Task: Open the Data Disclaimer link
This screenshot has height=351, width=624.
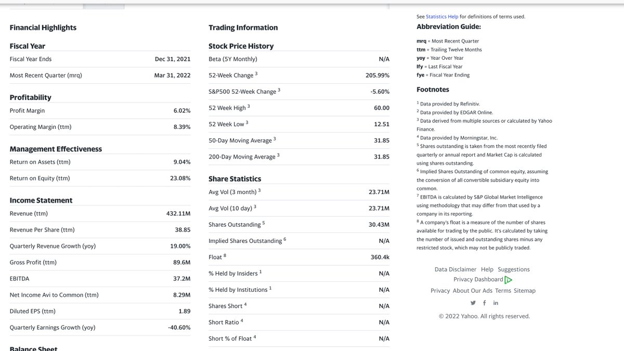Action: coord(456,269)
